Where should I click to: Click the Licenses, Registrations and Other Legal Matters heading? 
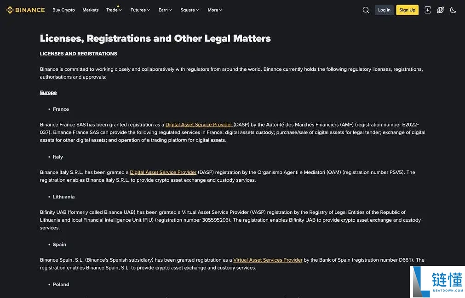[x=155, y=39]
